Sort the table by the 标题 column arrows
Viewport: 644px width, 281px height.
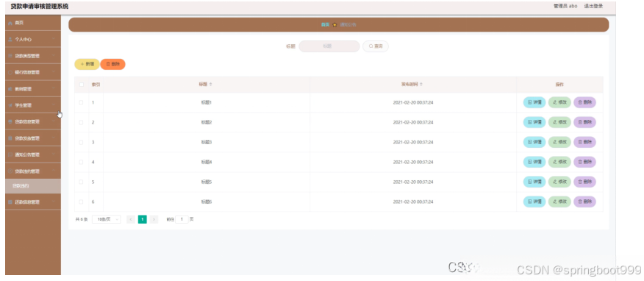pos(211,84)
